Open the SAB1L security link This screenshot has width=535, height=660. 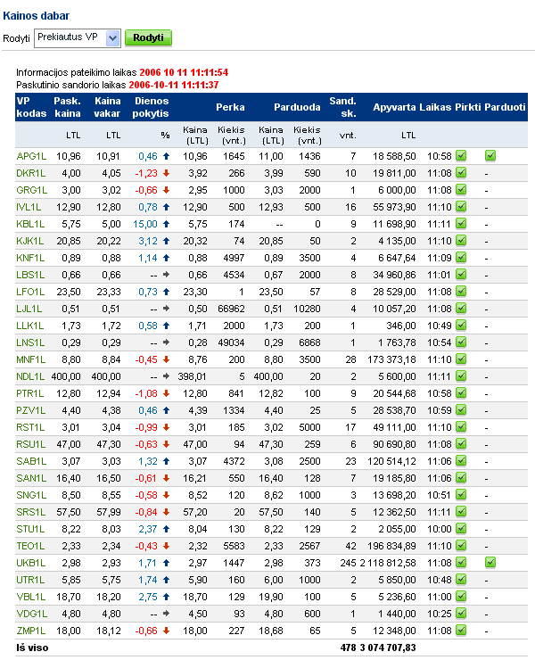(x=31, y=461)
